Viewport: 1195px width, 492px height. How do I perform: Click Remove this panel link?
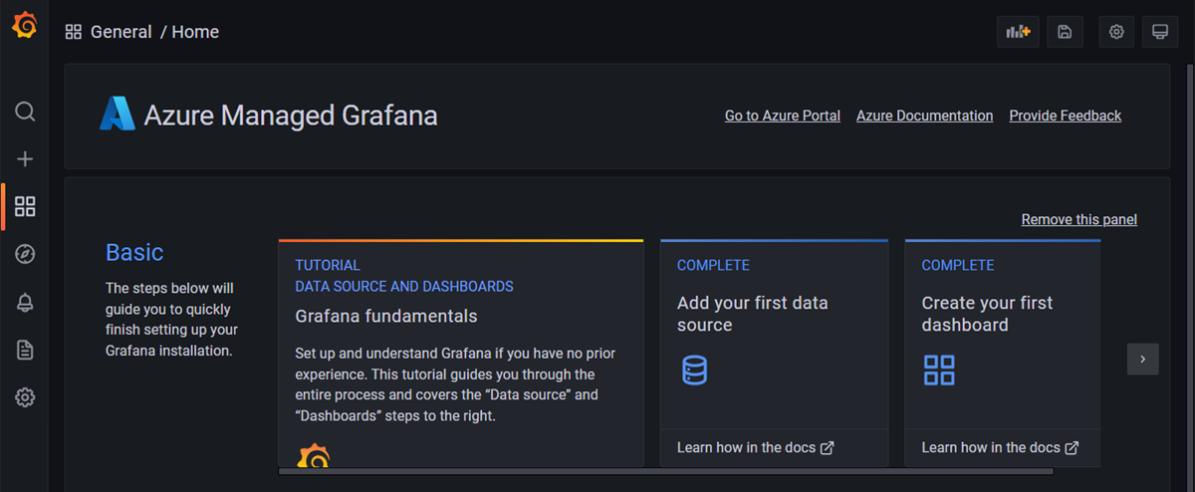pyautogui.click(x=1078, y=219)
